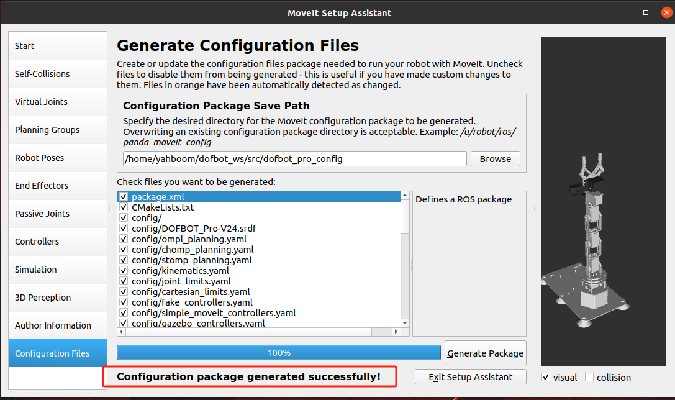Select 3D Perception step
Image resolution: width=675 pixels, height=400 pixels.
pyautogui.click(x=58, y=298)
